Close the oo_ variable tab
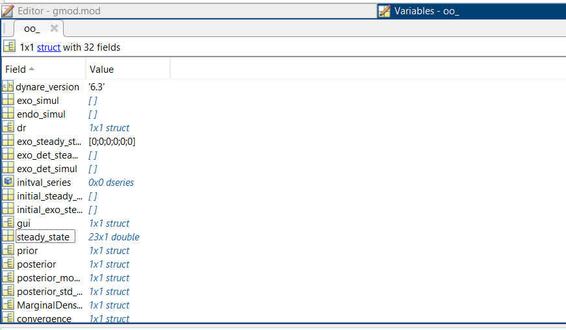The image size is (566, 330). pyautogui.click(x=54, y=28)
